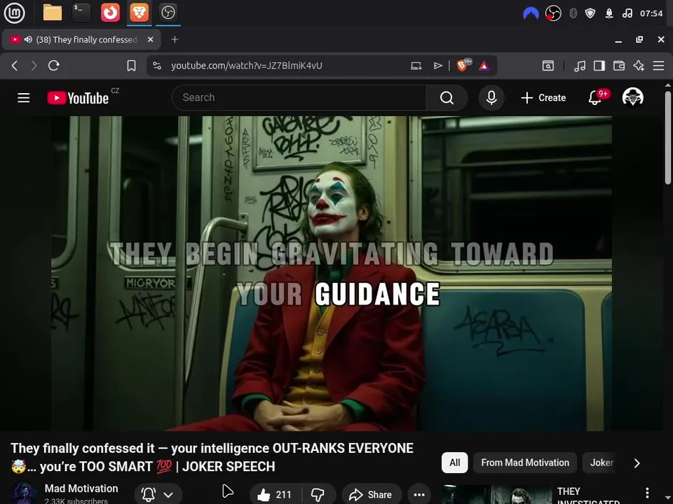Open the Mad Motivation channel avatar
The image size is (673, 504).
[x=24, y=493]
